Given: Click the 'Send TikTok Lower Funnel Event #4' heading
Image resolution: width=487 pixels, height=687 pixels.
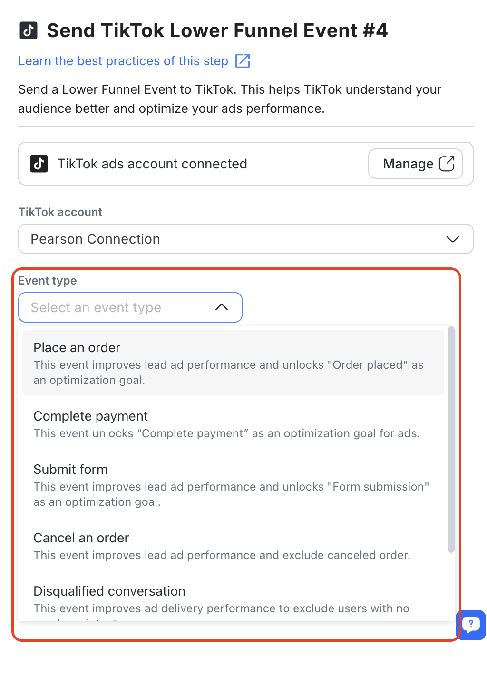Looking at the screenshot, I should pyautogui.click(x=217, y=30).
